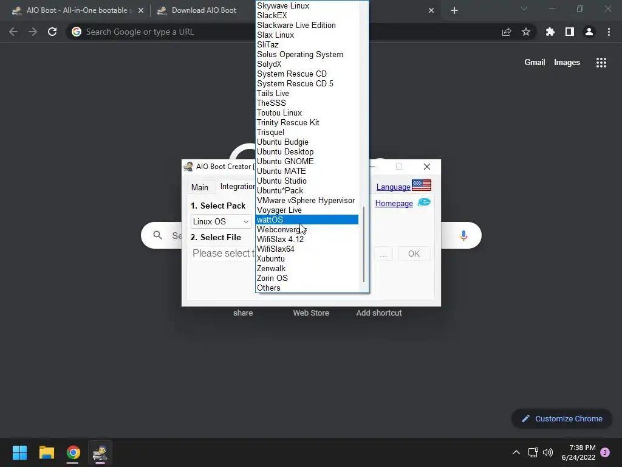Select Solus Operating System in list
622x467 pixels.
[x=307, y=54]
